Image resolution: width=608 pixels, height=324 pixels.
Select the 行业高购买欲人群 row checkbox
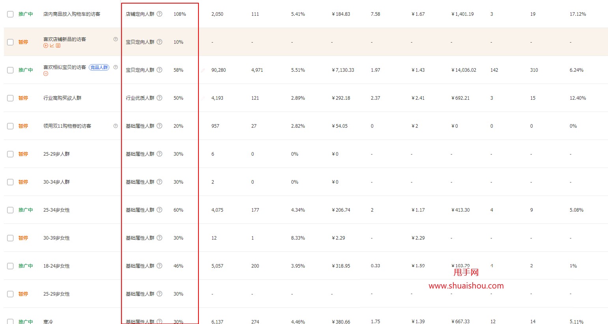10,98
